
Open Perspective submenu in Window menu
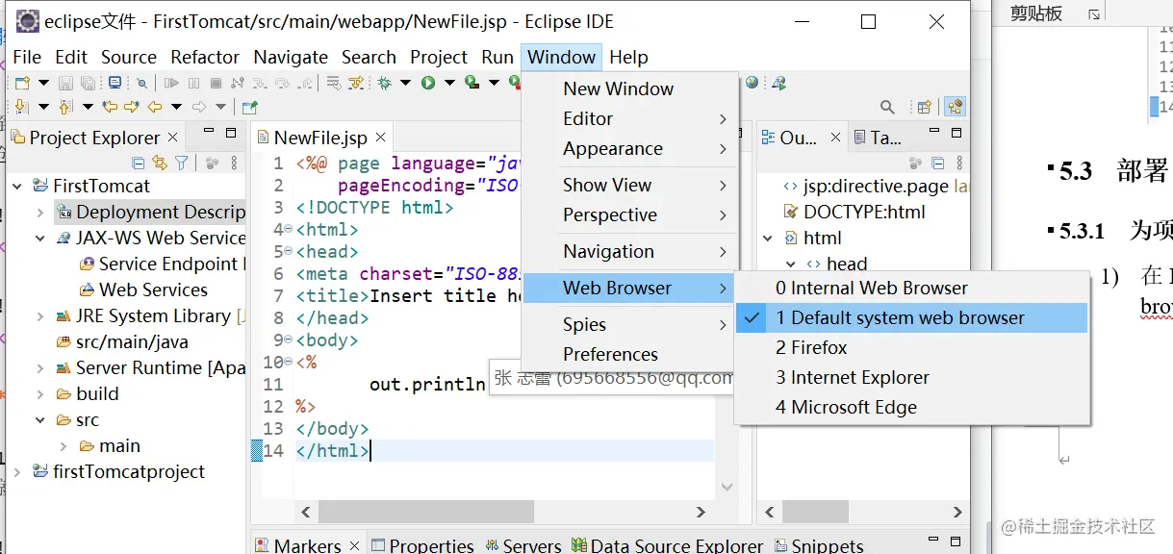tap(629, 214)
